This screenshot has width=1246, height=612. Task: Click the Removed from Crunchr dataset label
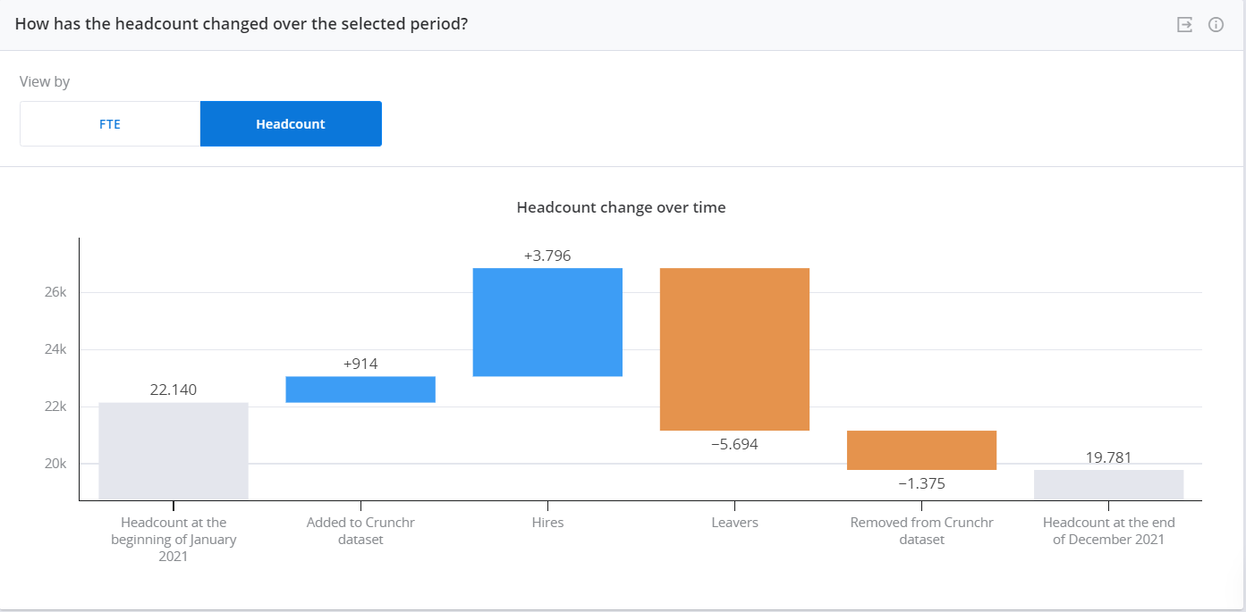921,531
